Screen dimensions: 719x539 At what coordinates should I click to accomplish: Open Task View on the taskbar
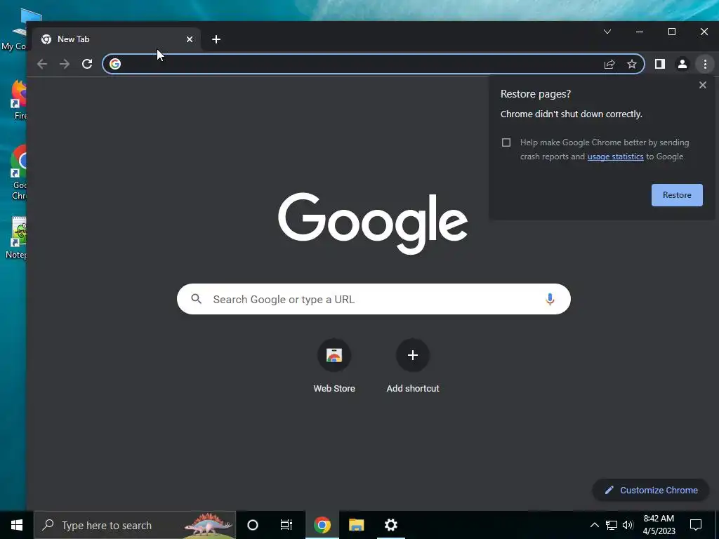286,525
